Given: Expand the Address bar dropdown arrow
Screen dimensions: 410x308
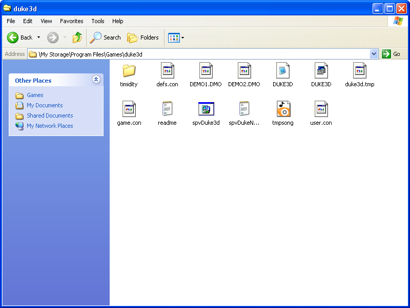Looking at the screenshot, I should (374, 54).
